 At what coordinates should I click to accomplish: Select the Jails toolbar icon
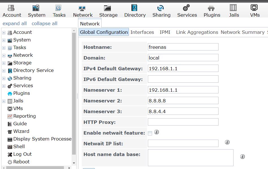234,11
